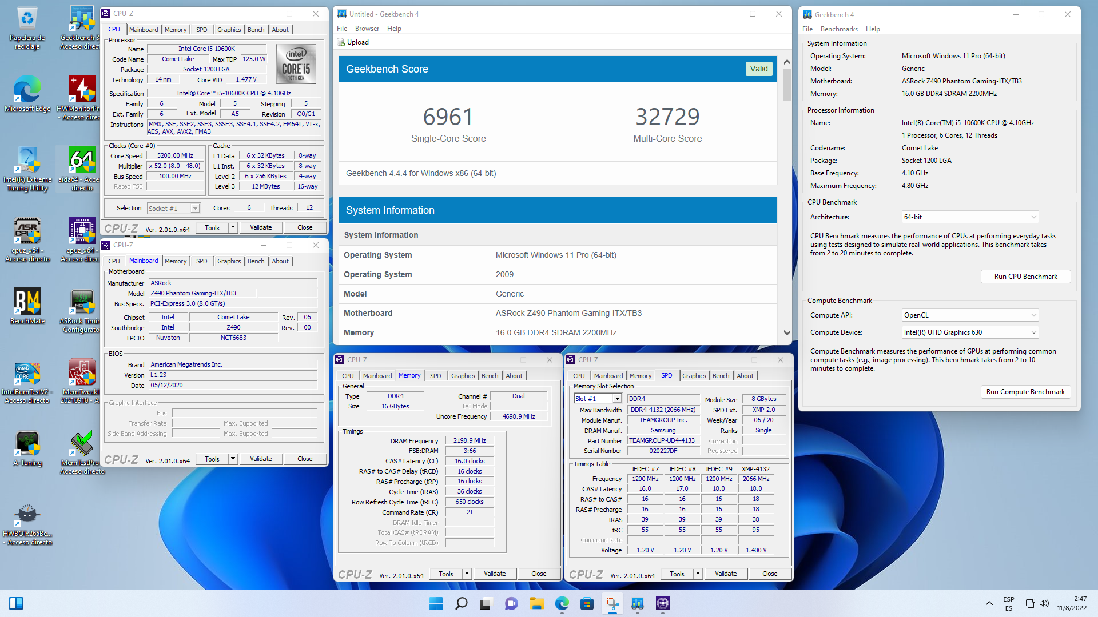1098x617 pixels.
Task: Open aida64 desktop shortcut
Action: pos(82,169)
